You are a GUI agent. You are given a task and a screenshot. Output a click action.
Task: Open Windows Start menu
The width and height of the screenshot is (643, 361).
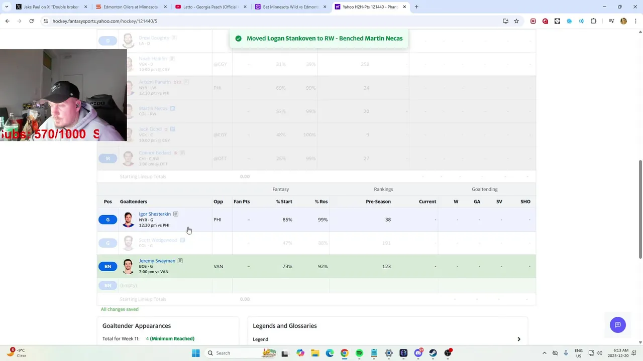click(195, 353)
